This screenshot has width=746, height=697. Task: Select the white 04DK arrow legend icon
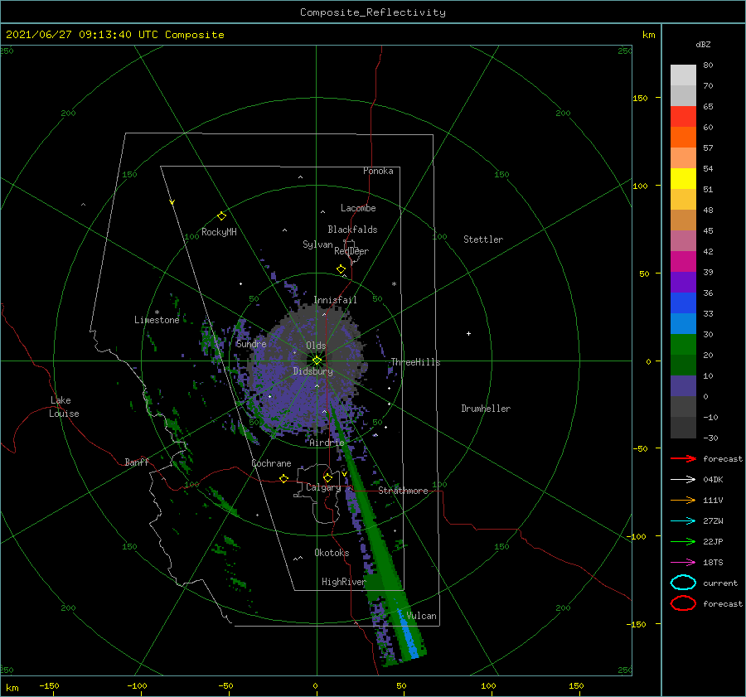pos(683,479)
